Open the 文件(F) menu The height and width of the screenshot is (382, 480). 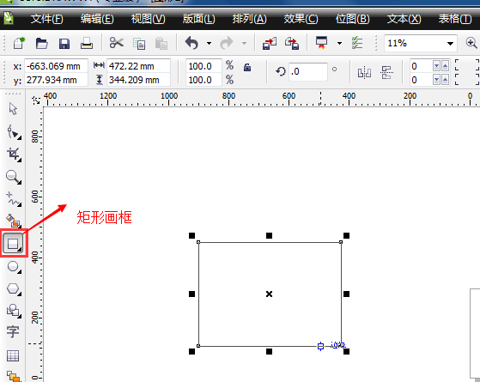(x=47, y=19)
